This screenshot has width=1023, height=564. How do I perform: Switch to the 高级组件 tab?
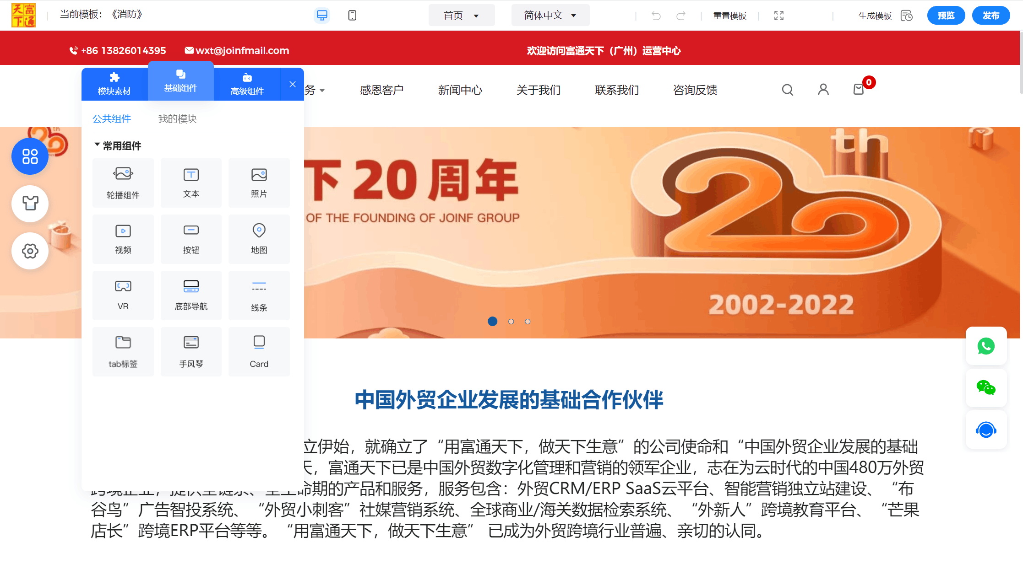pos(247,84)
